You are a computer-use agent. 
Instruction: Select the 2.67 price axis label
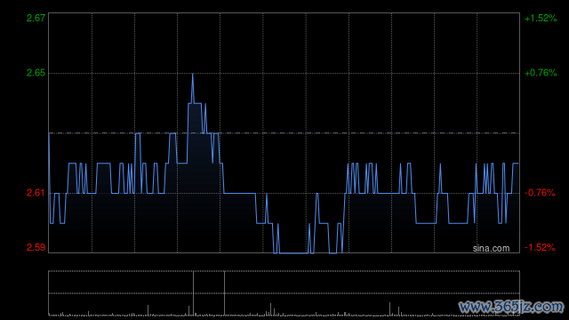pos(36,18)
